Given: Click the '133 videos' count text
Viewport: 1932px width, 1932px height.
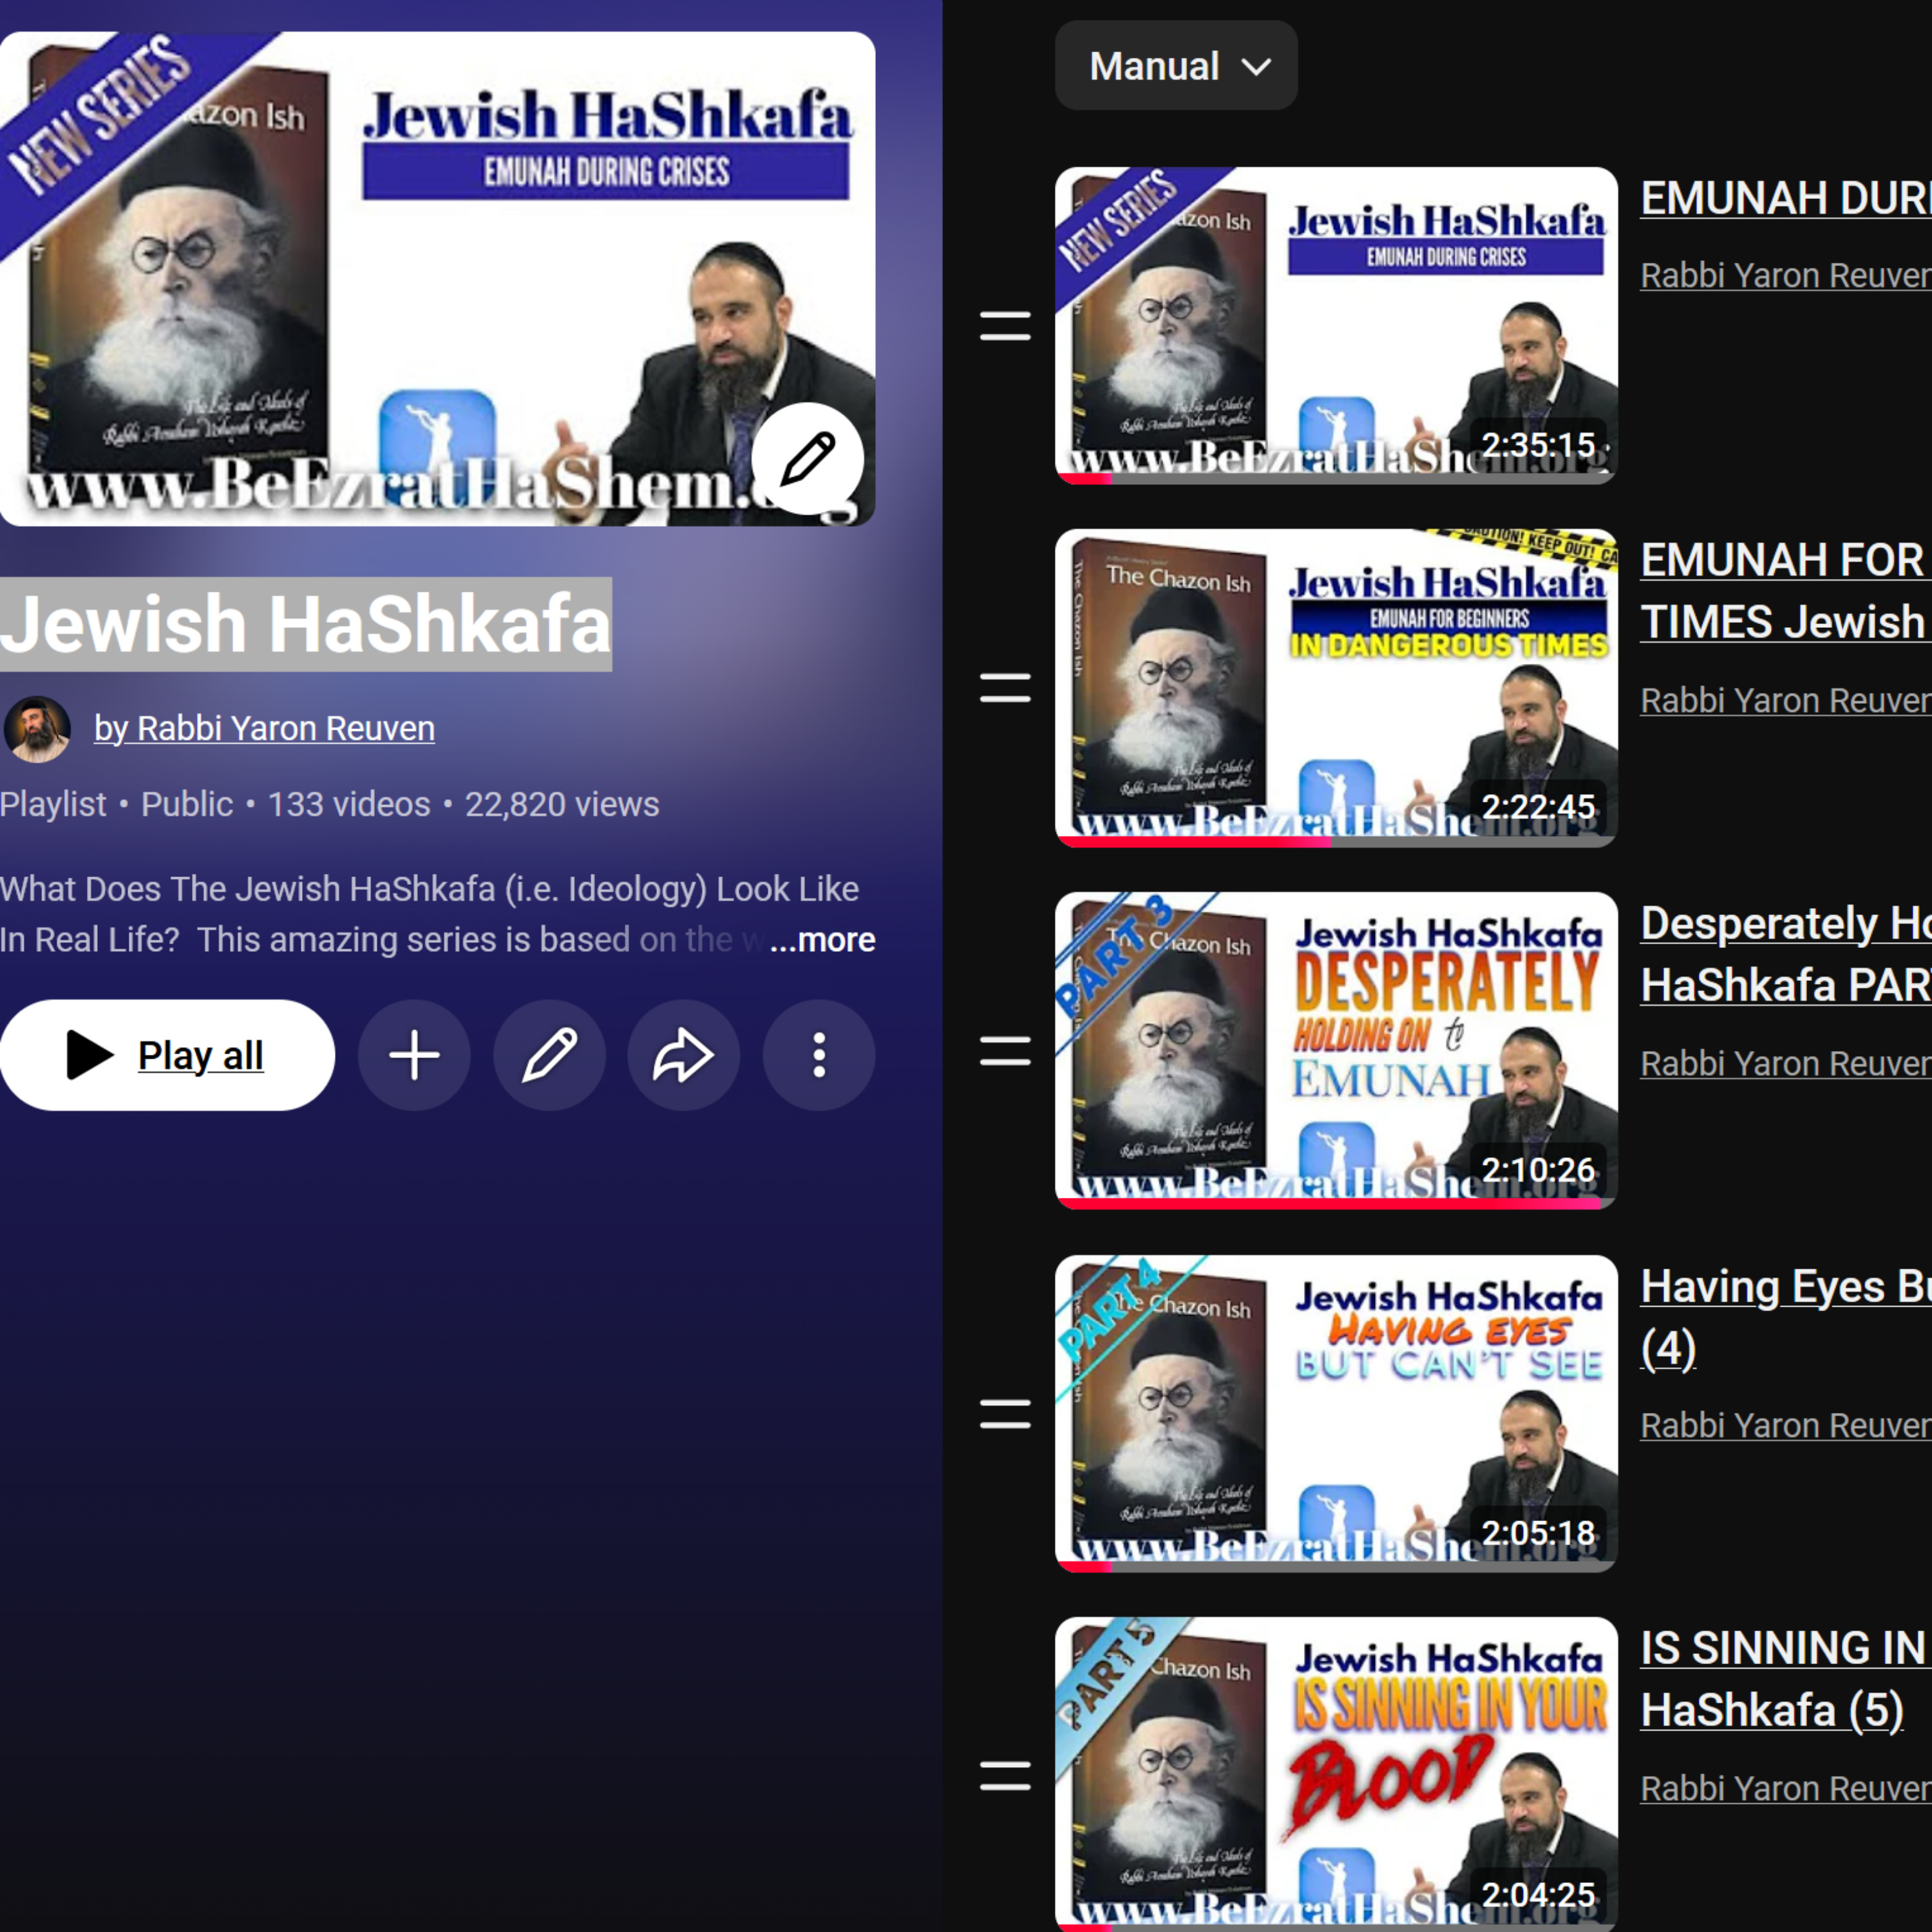Looking at the screenshot, I should point(349,804).
